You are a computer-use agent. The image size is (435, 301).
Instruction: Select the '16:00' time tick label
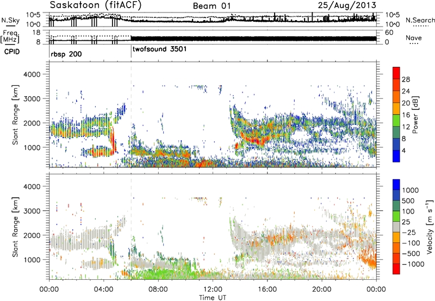click(267, 290)
